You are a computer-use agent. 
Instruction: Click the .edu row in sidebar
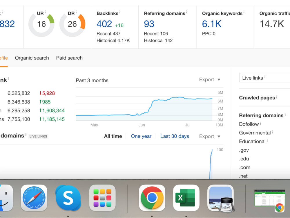pyautogui.click(x=244, y=159)
